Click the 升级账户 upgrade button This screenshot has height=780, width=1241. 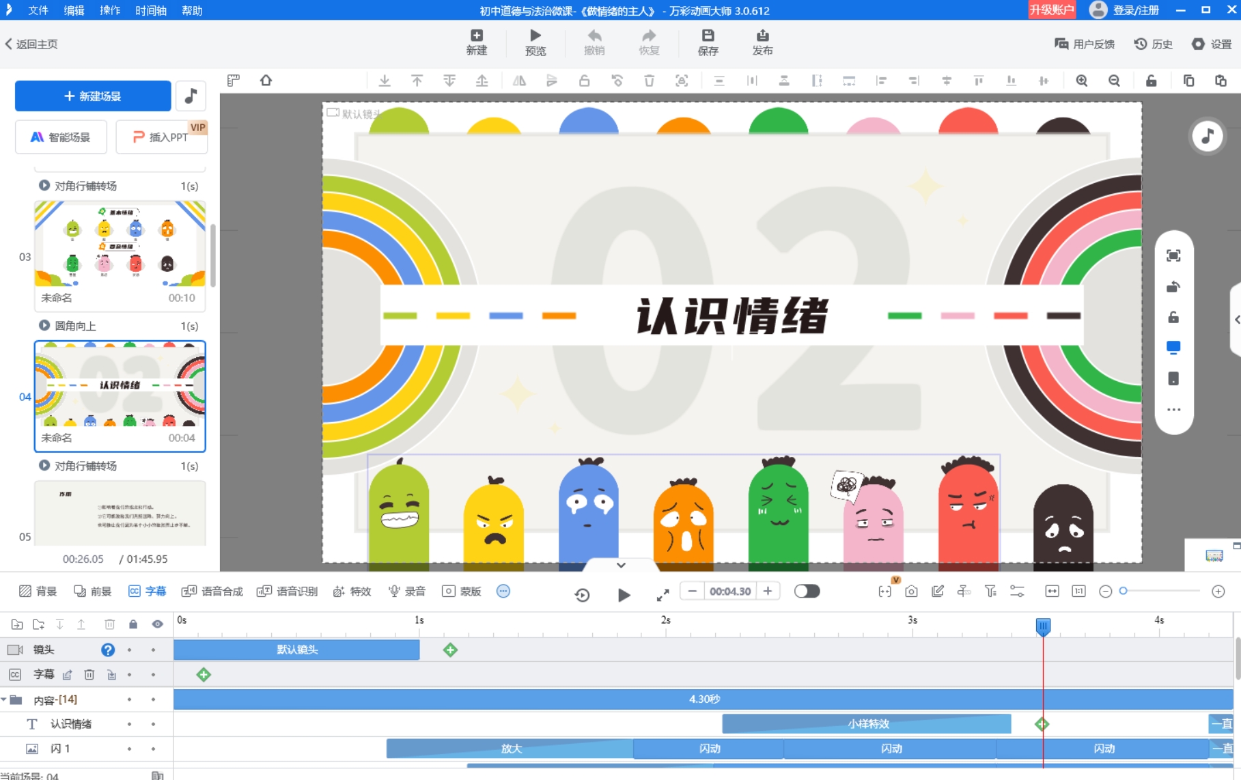(1052, 10)
